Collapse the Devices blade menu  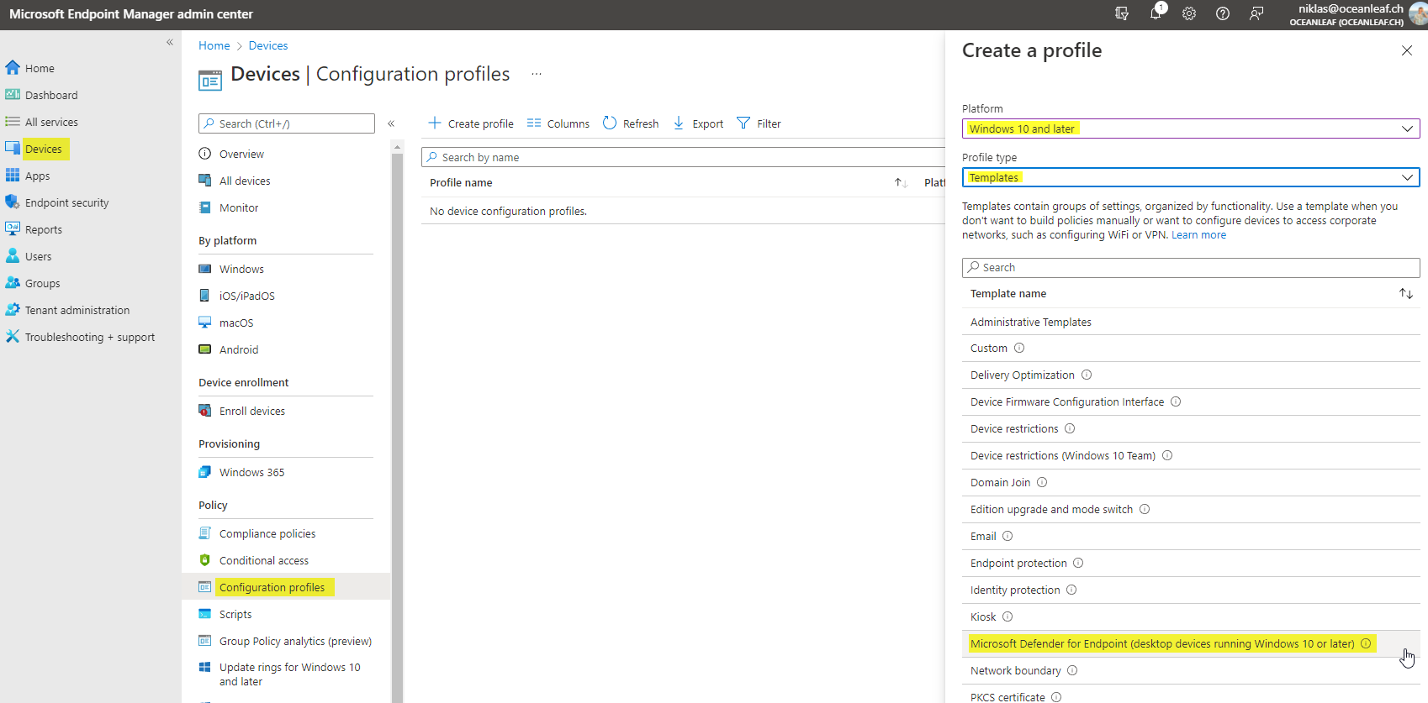click(x=391, y=123)
